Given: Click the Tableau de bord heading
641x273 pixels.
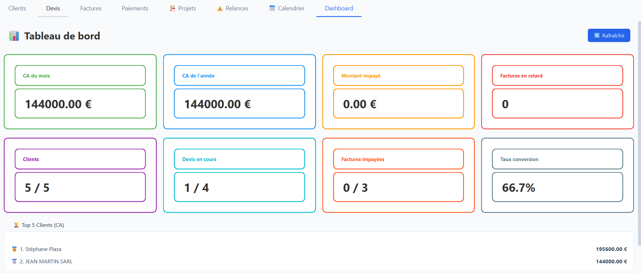Looking at the screenshot, I should (62, 36).
